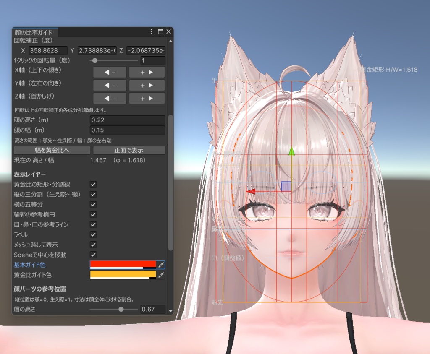Click the eyedropper for 基本ガイド色
This screenshot has width=430, height=354.
click(x=161, y=265)
